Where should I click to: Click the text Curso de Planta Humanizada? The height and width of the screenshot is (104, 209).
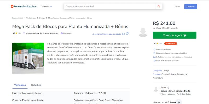pyautogui.click(x=27, y=100)
